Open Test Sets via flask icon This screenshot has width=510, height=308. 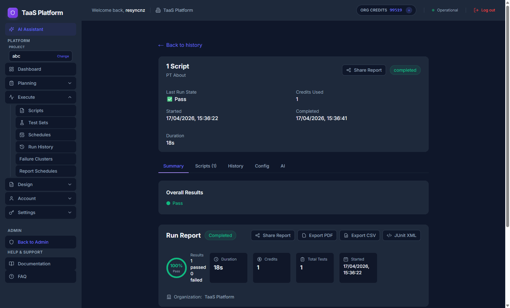click(x=22, y=123)
